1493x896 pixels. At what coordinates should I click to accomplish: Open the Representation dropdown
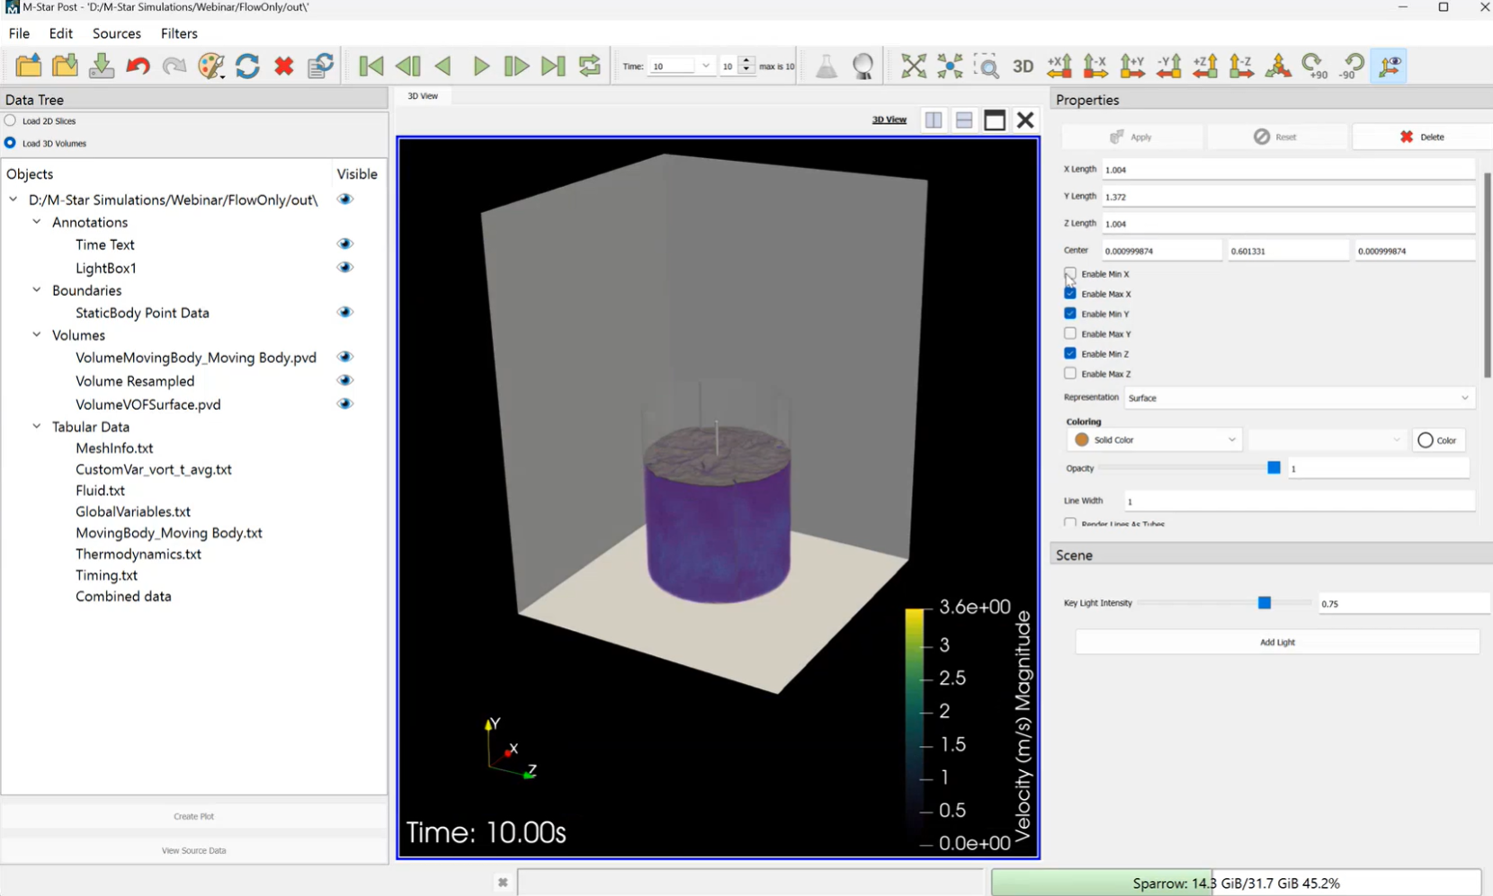(1299, 398)
